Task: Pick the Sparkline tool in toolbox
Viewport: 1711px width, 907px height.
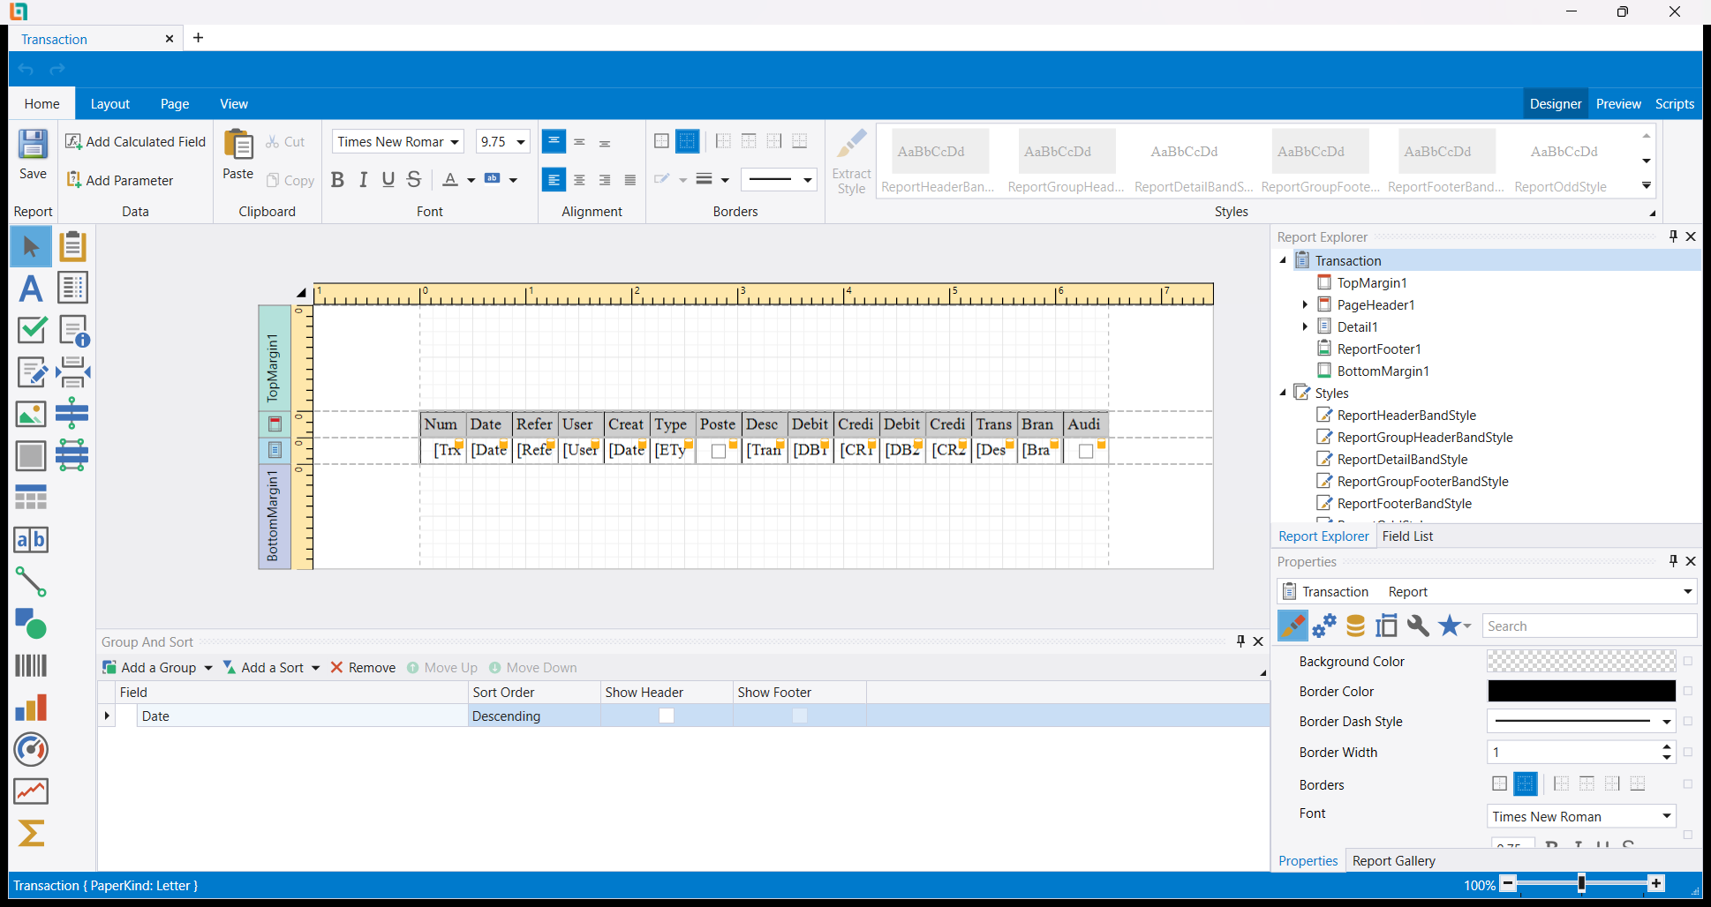Action: [x=31, y=791]
